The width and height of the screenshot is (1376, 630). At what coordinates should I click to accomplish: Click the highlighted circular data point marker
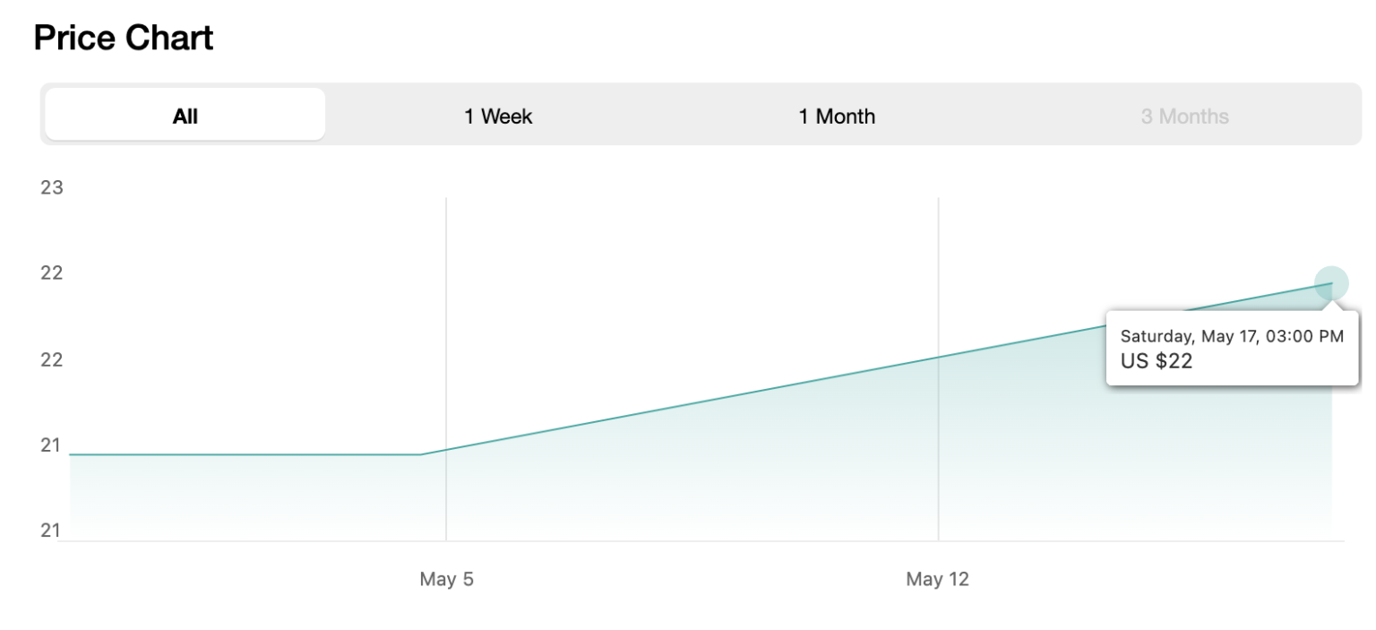1331,283
